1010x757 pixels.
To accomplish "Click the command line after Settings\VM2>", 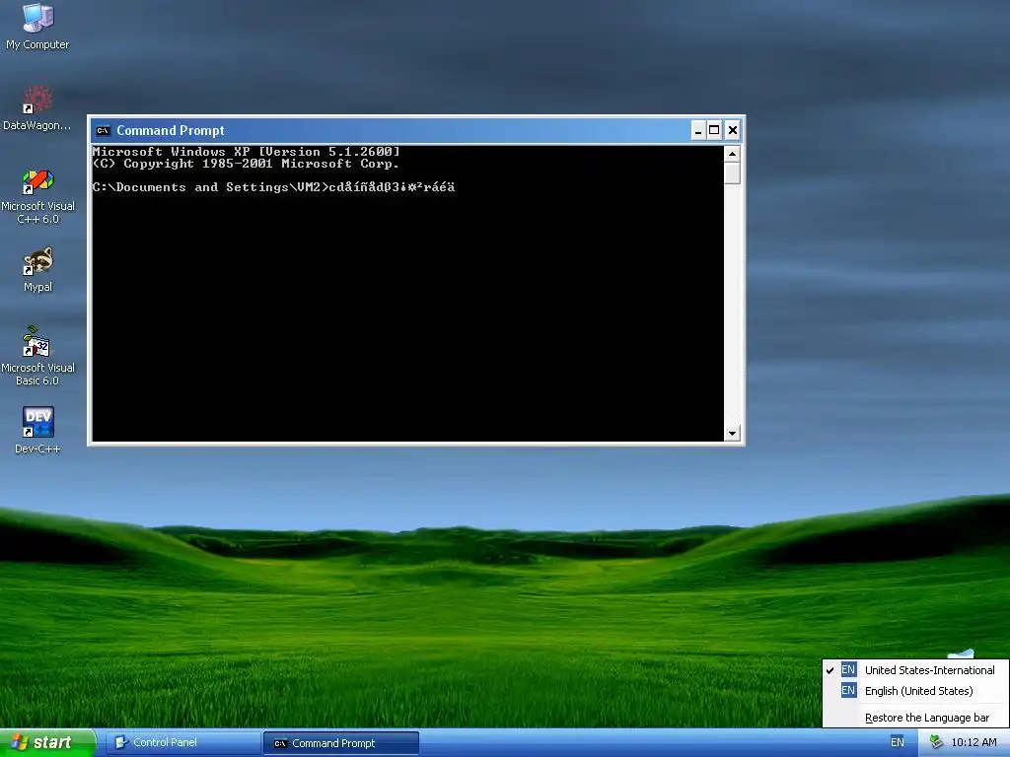I will pos(393,187).
